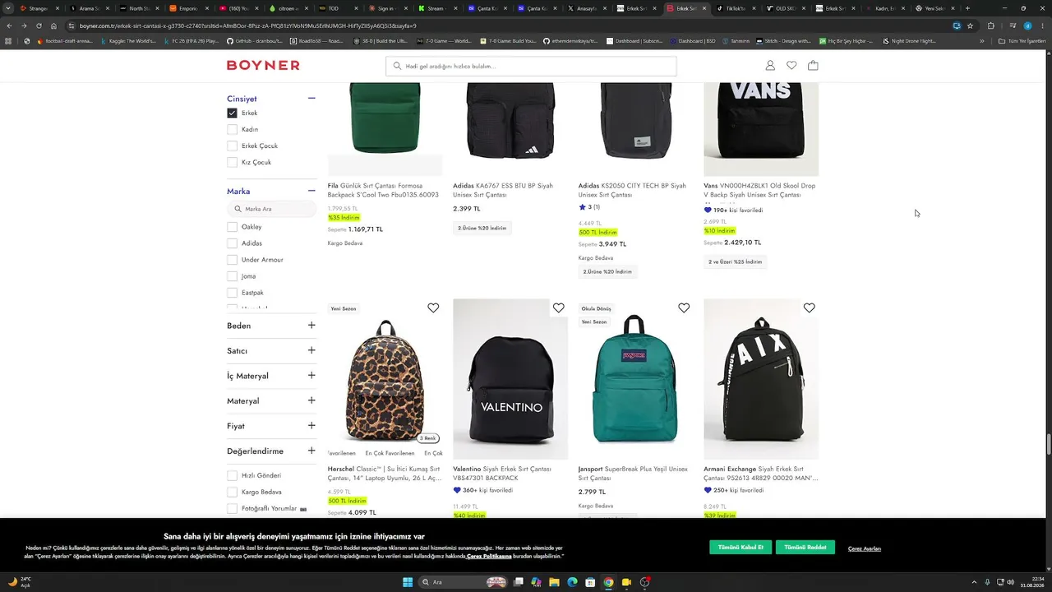Screen dimensions: 1052x592
Task: Check the Oakley brand filter
Action: tap(233, 227)
